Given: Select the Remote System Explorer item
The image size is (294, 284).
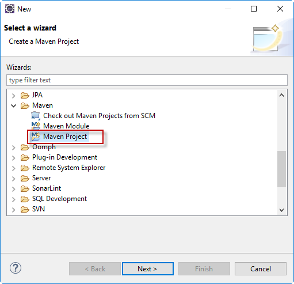Looking at the screenshot, I should pyautogui.click(x=69, y=168).
